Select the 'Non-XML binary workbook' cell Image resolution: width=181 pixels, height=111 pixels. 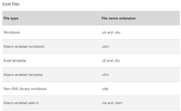point(25,89)
